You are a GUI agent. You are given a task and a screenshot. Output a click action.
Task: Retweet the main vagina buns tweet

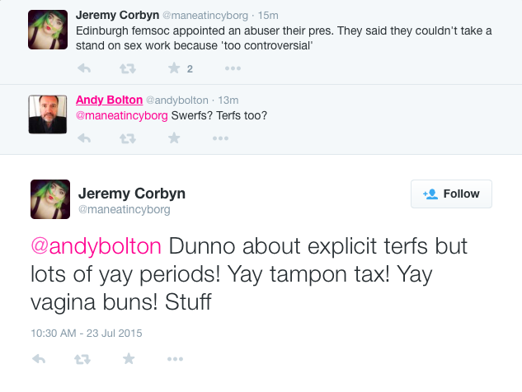pos(82,359)
